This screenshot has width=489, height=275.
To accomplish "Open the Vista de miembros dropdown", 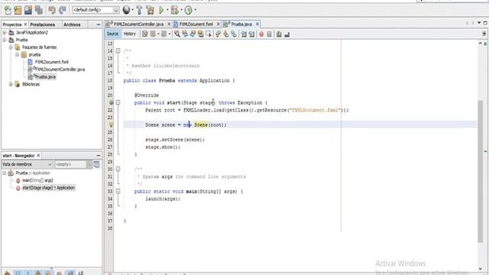I will coord(27,164).
